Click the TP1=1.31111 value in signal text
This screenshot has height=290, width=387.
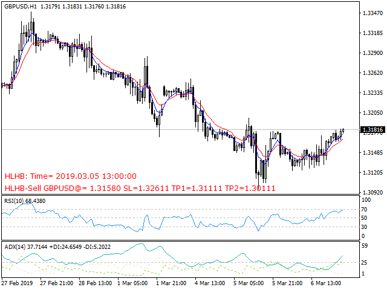tap(197, 188)
